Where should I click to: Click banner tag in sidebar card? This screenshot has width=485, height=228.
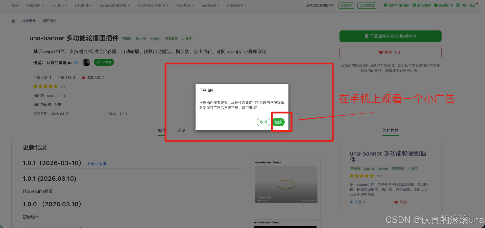tap(369, 169)
